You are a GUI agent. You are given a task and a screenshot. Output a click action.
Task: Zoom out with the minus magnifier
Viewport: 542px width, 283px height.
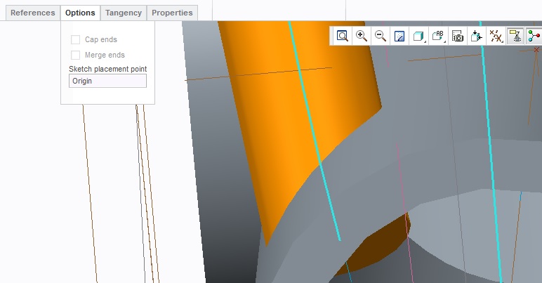(x=381, y=36)
